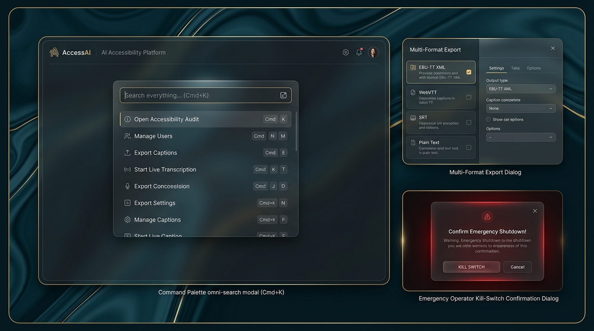Open the user profile avatar
Image resolution: width=594 pixels, height=331 pixels.
tap(373, 52)
